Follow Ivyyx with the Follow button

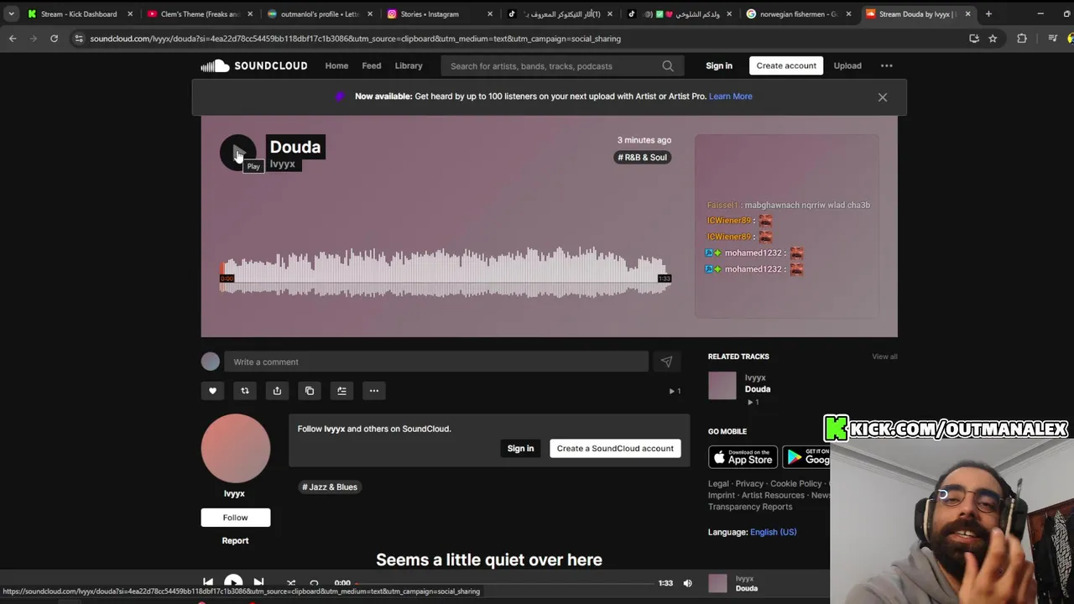(x=235, y=518)
